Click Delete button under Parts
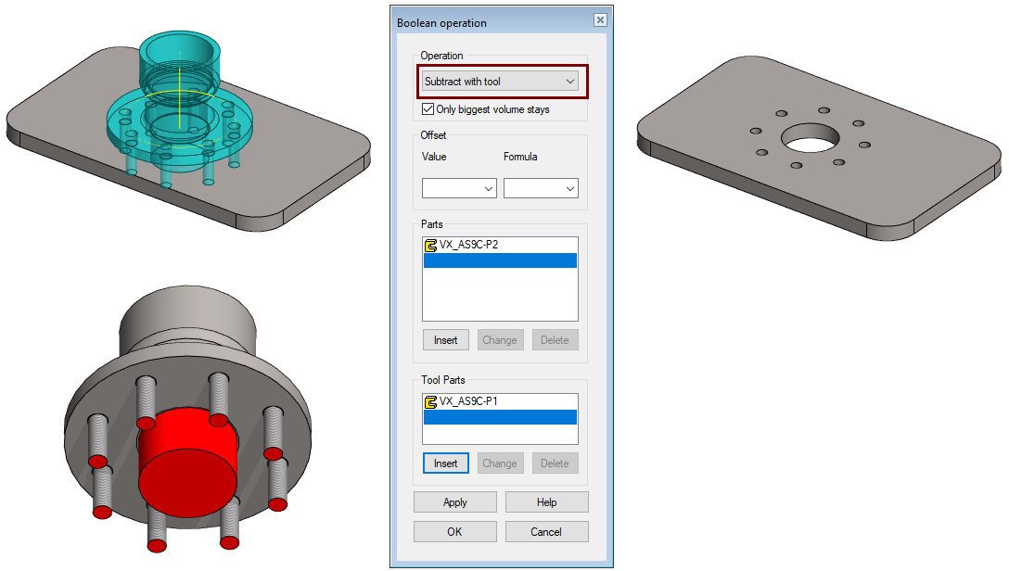 click(555, 340)
